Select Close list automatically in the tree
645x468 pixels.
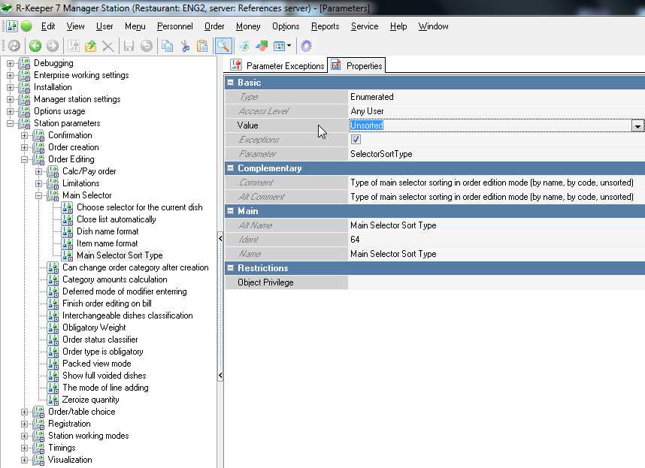[x=117, y=219]
